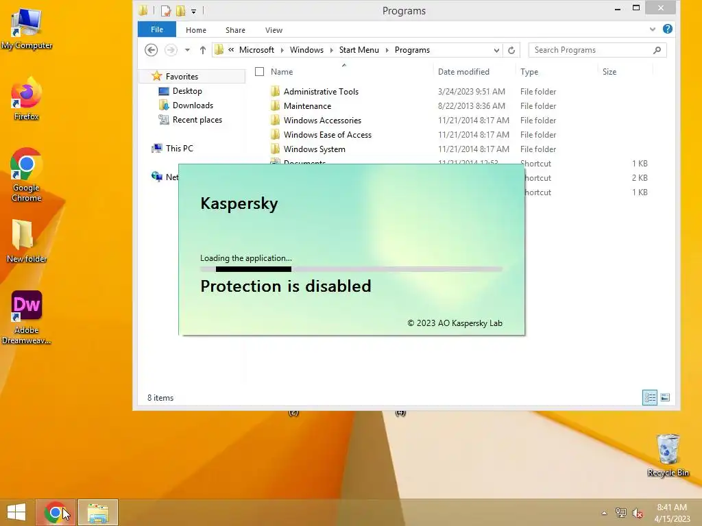Open the taskbar clock showing 8:41 AM
Viewport: 702px width, 526px height.
pos(672,513)
